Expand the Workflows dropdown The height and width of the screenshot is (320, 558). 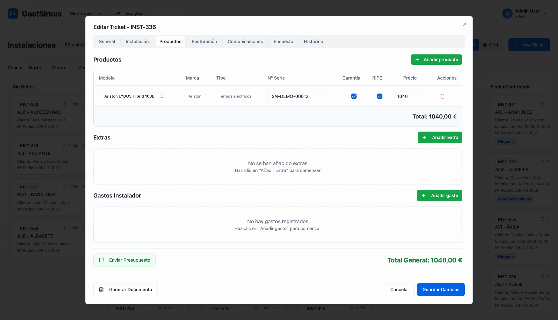(86, 13)
